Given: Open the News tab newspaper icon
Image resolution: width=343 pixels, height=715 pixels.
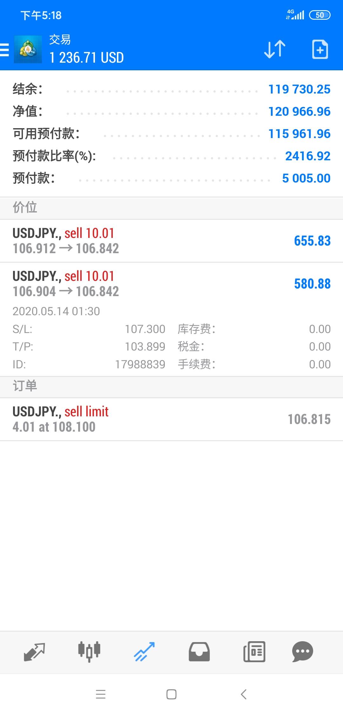Looking at the screenshot, I should click(254, 651).
